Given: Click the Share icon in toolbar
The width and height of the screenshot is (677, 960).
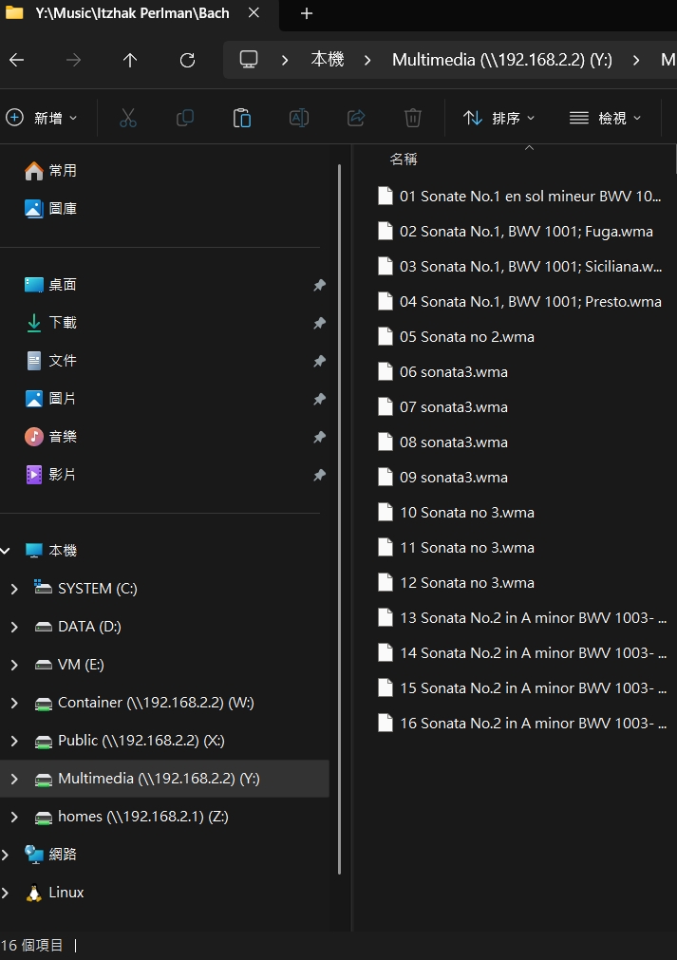Looking at the screenshot, I should tap(356, 118).
